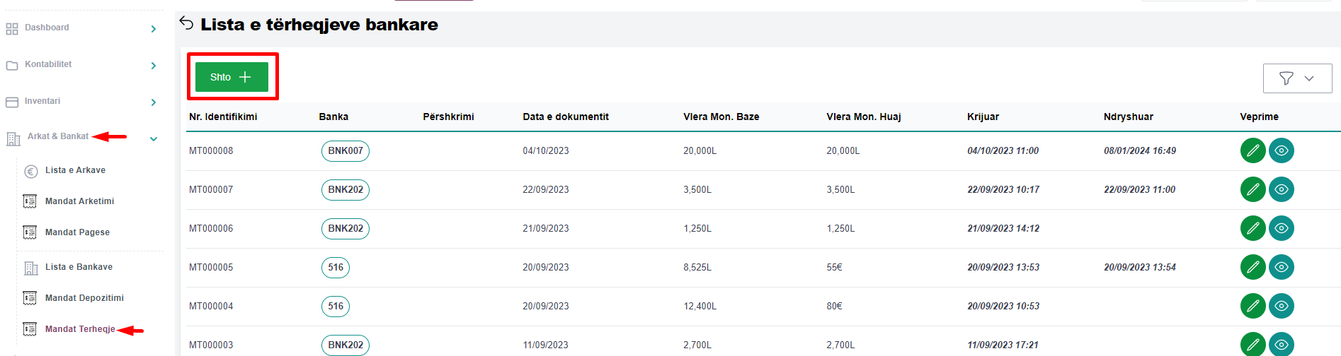Click the BNK007 bank tag
This screenshot has width=1341, height=356.
coord(345,151)
